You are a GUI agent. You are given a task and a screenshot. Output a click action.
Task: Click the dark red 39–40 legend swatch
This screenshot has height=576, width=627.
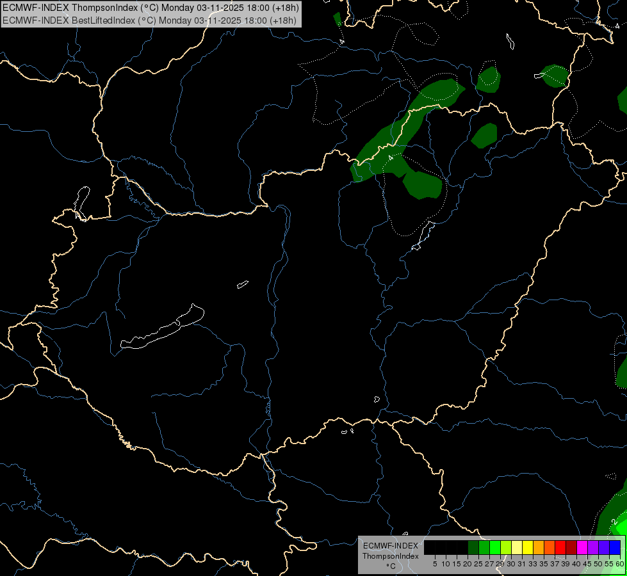(571, 547)
